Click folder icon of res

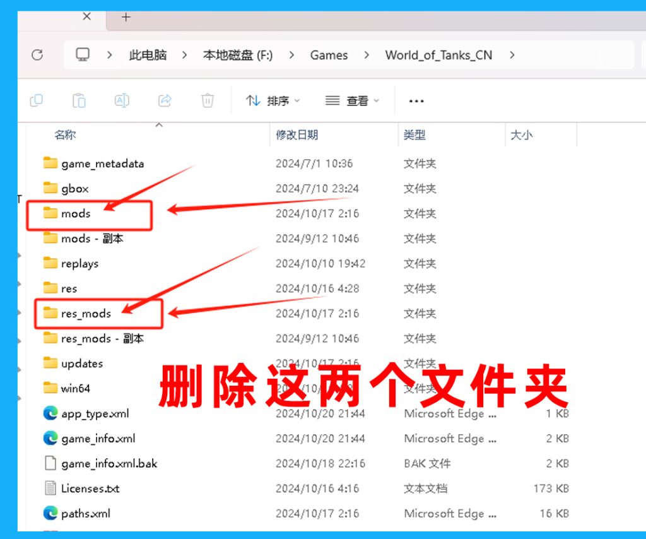(50, 288)
